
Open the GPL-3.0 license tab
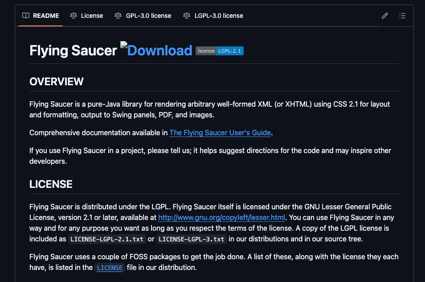point(148,16)
